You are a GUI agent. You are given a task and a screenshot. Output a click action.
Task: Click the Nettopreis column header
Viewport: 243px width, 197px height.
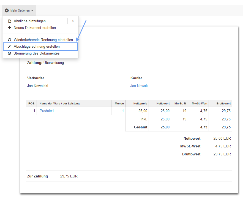point(140,104)
